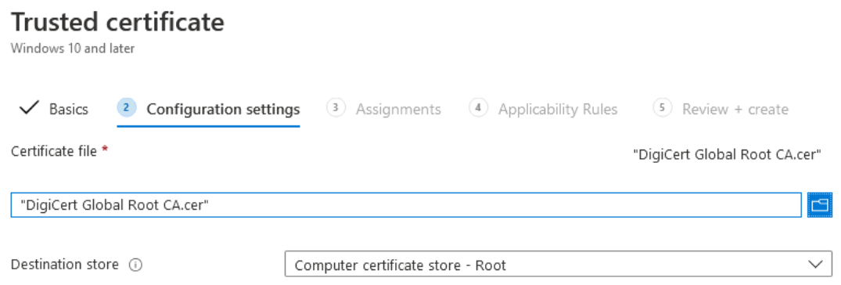Jump to the Review + create step
The height and width of the screenshot is (285, 841).
pyautogui.click(x=735, y=110)
